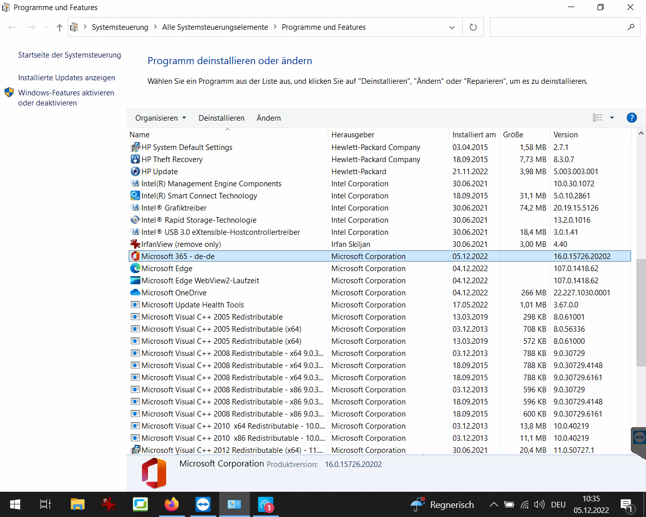
Task: Sort by the Herausgeber column header
Action: (x=388, y=135)
